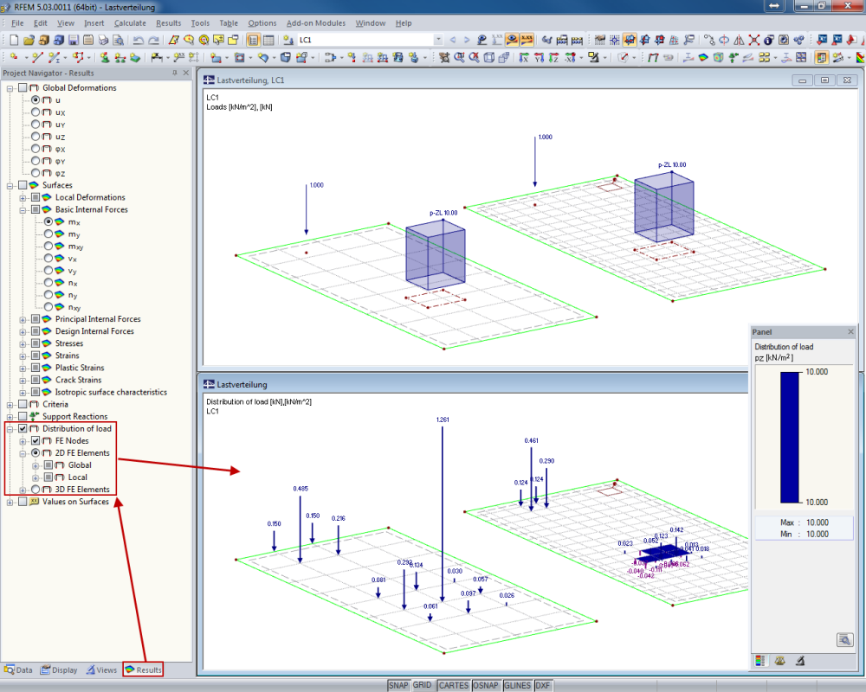Click the Undo arrow in toolbar

(139, 40)
